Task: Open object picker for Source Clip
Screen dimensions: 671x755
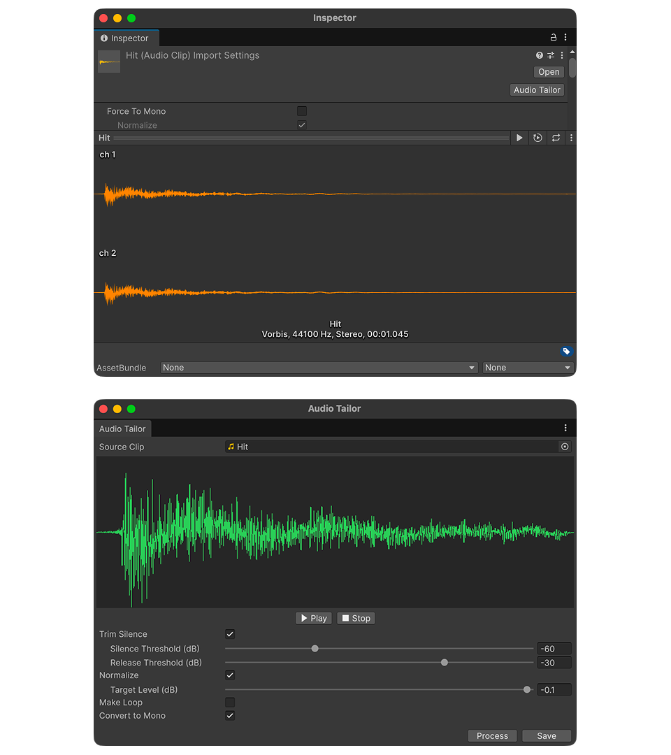Action: [x=565, y=447]
